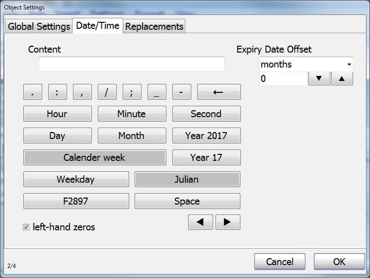Screen dimensions: 370x278
Task: Increase the expiry date offset value
Action: pos(342,79)
